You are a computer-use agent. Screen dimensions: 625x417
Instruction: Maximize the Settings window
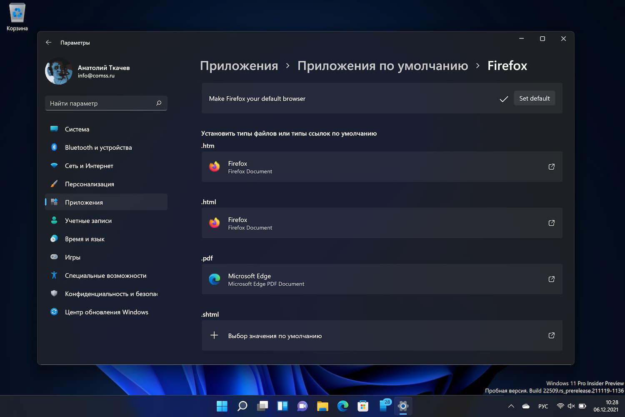tap(542, 39)
